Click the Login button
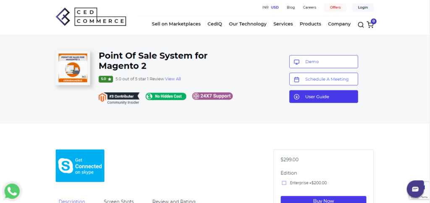This screenshot has width=430, height=203. tap(363, 8)
